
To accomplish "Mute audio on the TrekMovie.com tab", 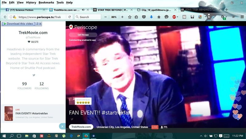I will pos(83,10).
